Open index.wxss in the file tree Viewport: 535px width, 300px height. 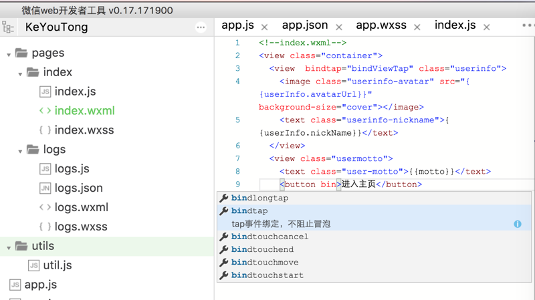(x=84, y=130)
